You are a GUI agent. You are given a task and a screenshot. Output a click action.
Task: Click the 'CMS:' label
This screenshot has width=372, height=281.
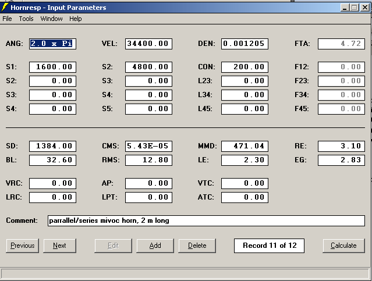[x=111, y=146]
